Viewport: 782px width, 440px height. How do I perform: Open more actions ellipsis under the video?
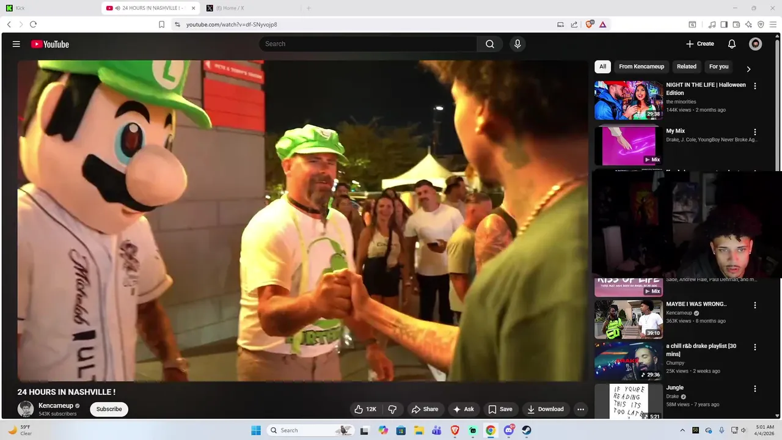pos(581,409)
